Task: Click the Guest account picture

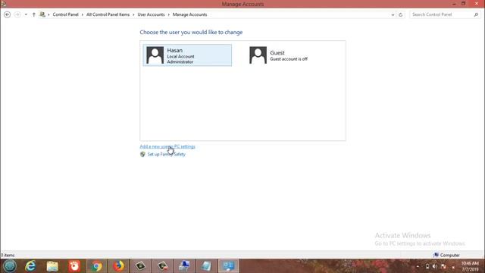Action: click(x=258, y=55)
